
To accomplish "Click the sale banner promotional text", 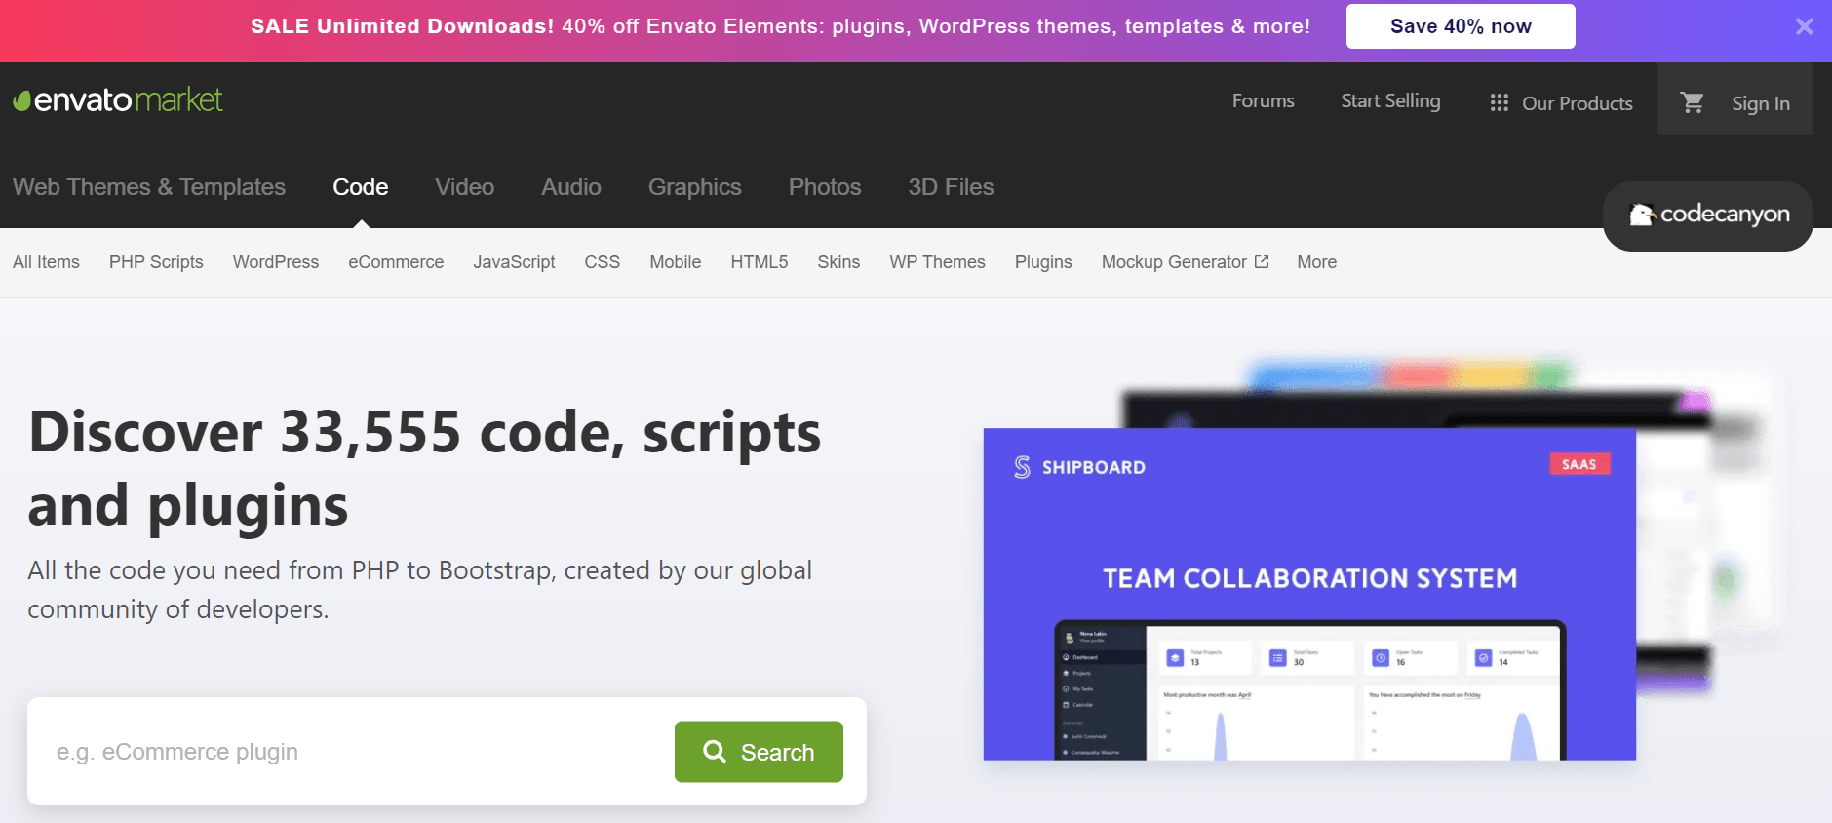I will 780,26.
